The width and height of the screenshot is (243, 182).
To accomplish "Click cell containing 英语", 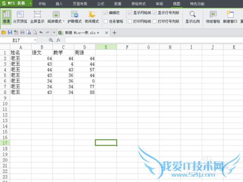I will (85, 53).
